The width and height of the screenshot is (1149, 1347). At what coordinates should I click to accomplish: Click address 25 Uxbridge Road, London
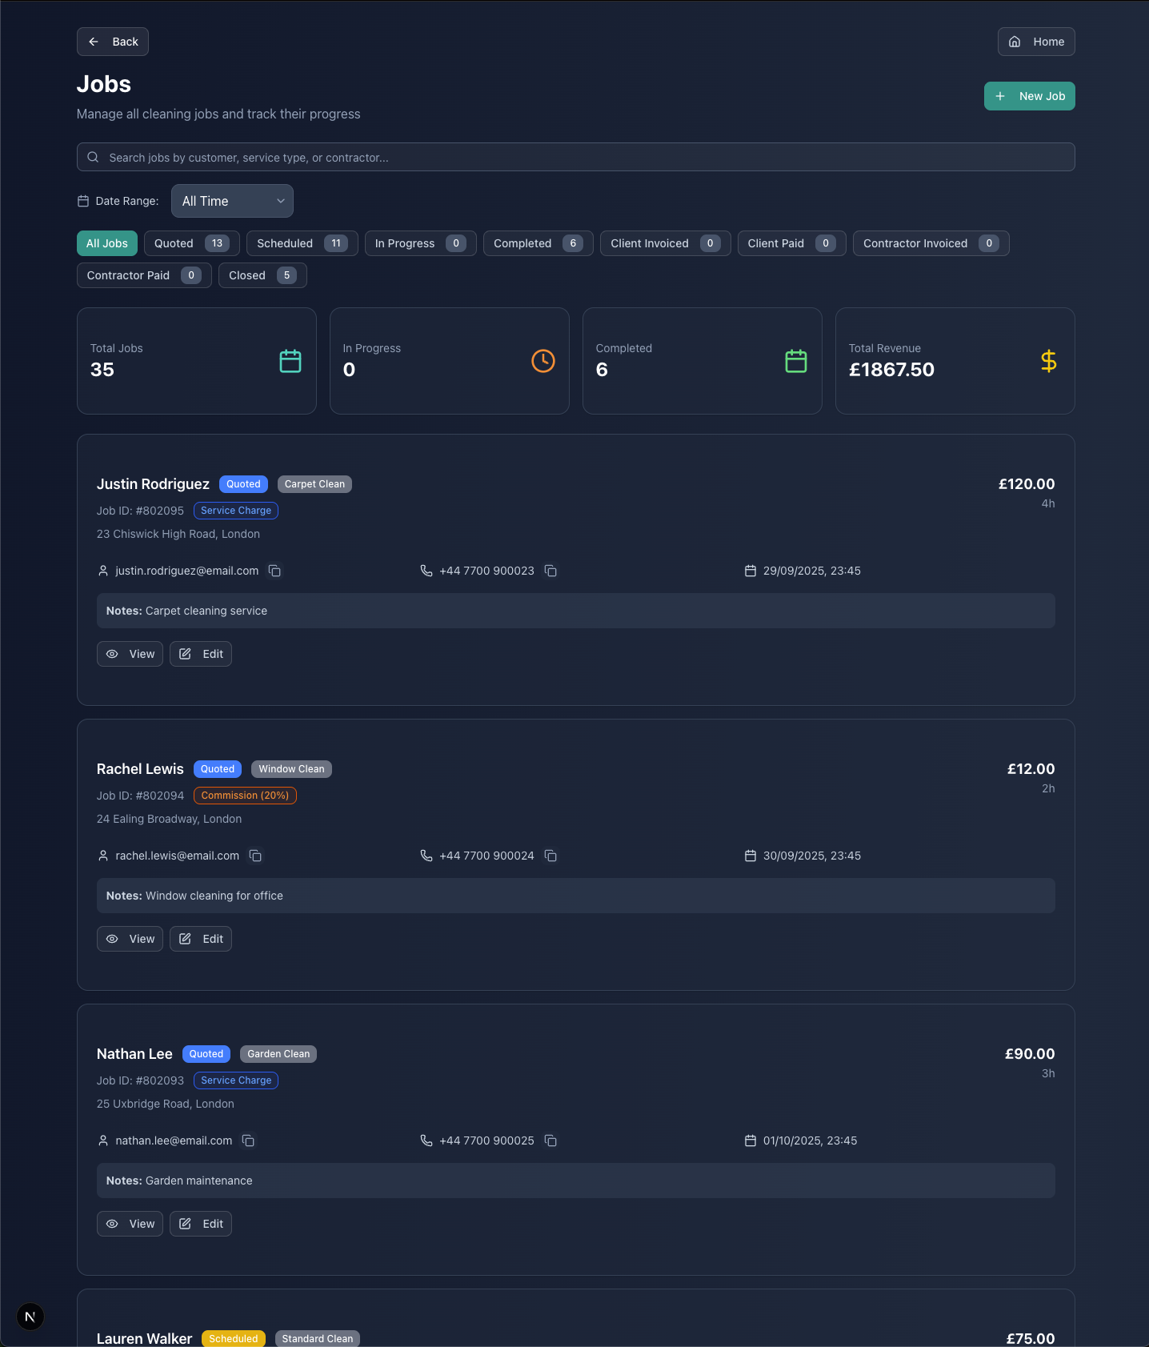166,1104
